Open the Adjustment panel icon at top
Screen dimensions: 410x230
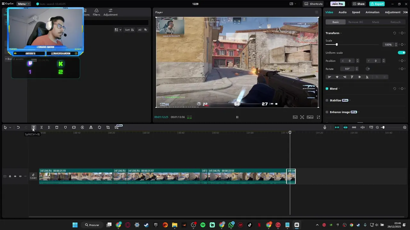pyautogui.click(x=111, y=12)
